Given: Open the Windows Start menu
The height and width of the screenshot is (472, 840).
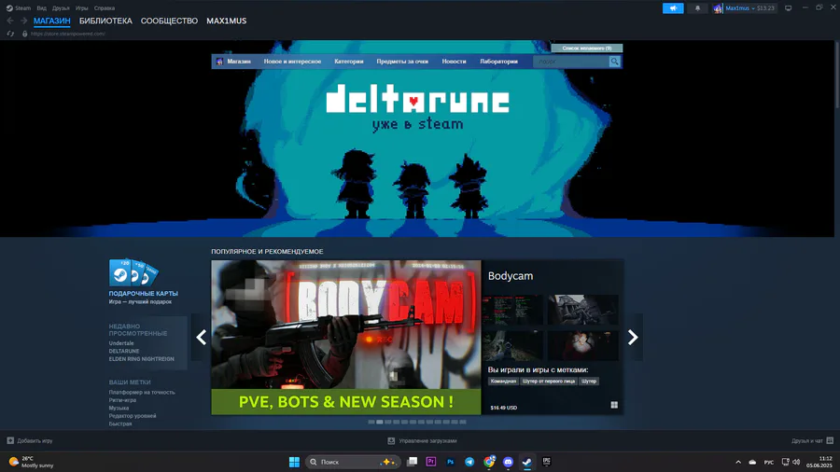Looking at the screenshot, I should point(294,462).
